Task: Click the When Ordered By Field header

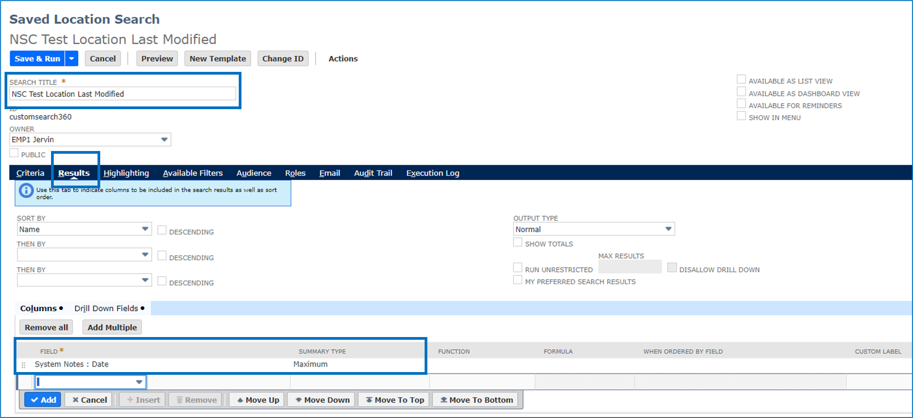Action: [683, 352]
